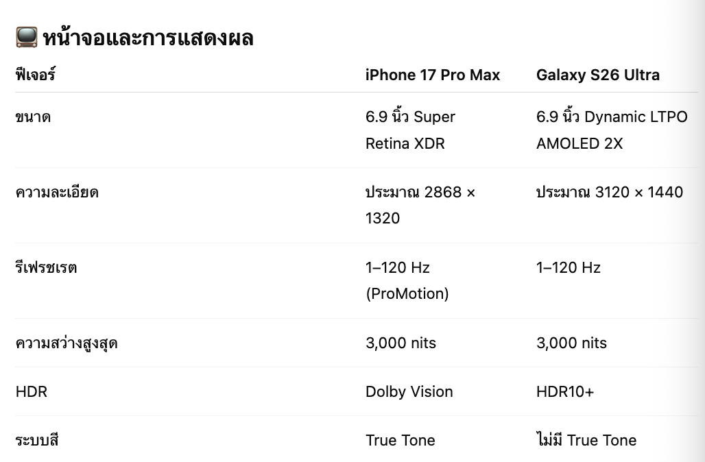The image size is (705, 462).
Task: Click the Galaxy column's 3,000 nits cell
Action: click(x=571, y=343)
